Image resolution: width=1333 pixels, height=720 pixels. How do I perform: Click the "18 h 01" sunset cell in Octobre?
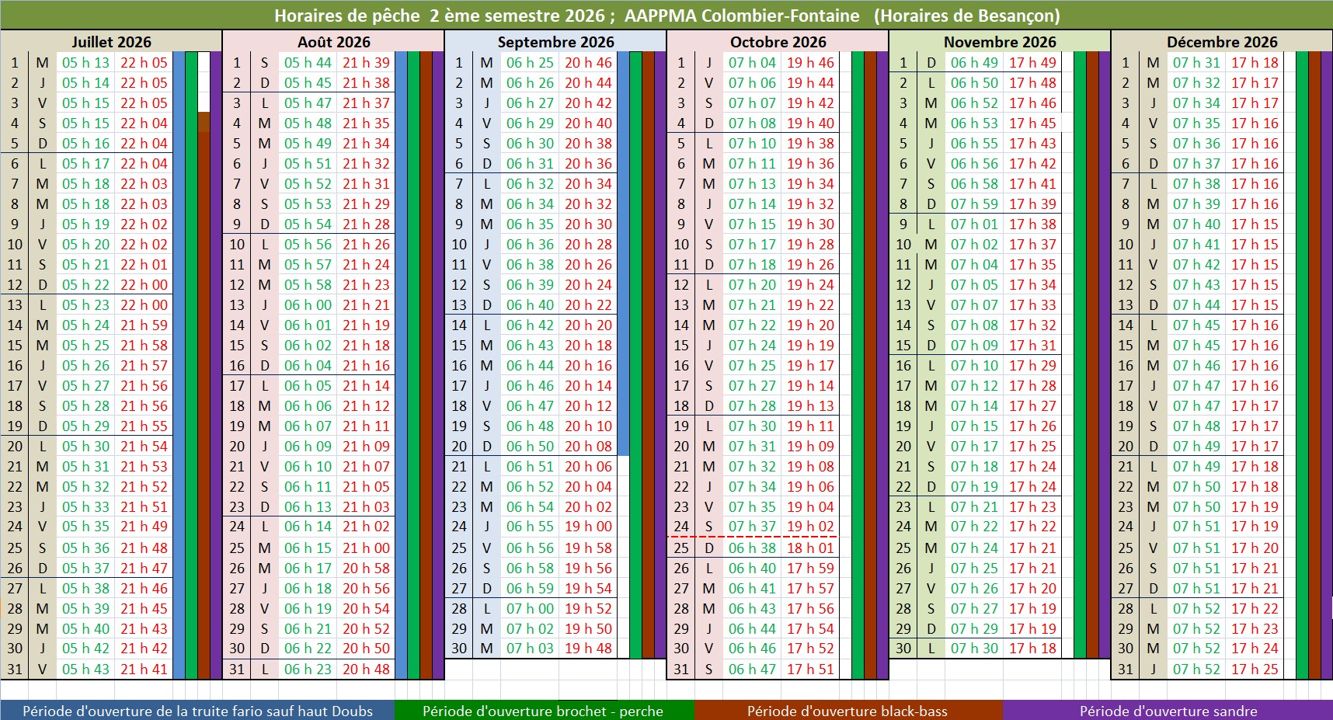[810, 548]
